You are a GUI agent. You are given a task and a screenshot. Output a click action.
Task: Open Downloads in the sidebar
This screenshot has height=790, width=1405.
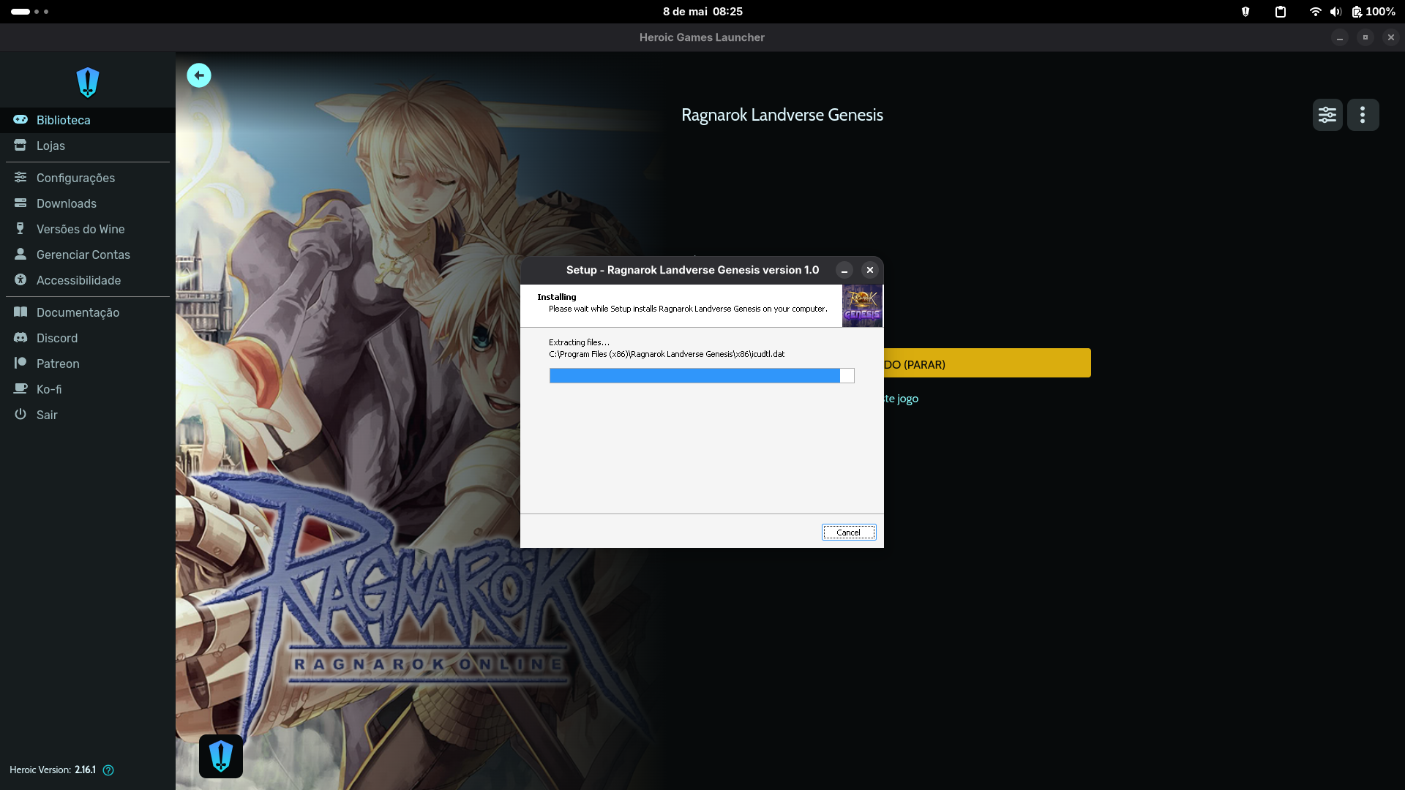(88, 203)
